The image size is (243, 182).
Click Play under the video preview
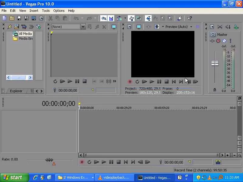152,82
